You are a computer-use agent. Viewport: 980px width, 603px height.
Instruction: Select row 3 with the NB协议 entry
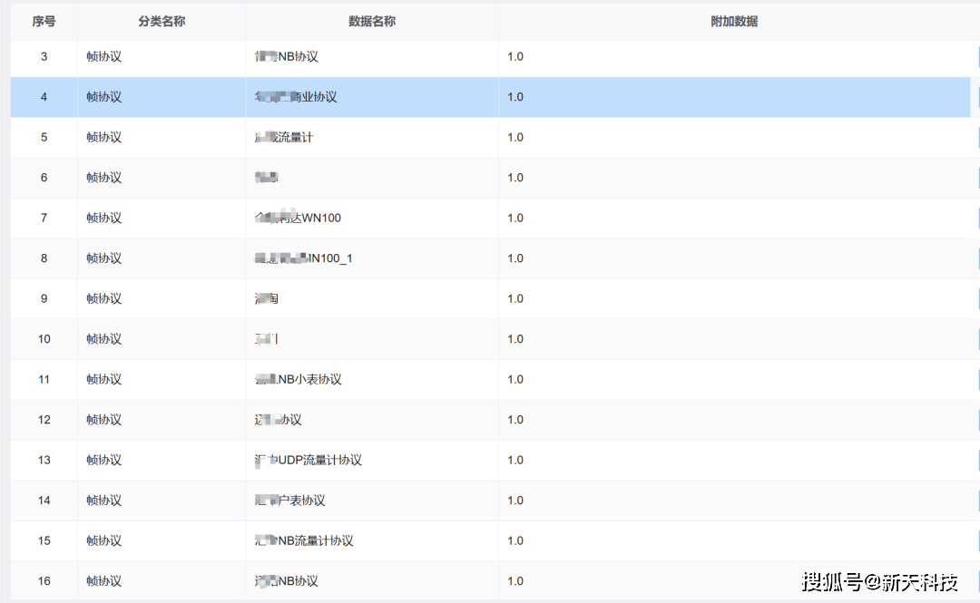click(x=287, y=56)
